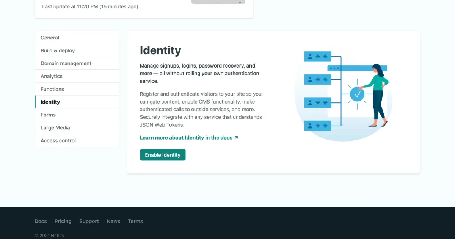Click the site preview thumbnail at top
The width and height of the screenshot is (455, 239).
(x=218, y=2)
